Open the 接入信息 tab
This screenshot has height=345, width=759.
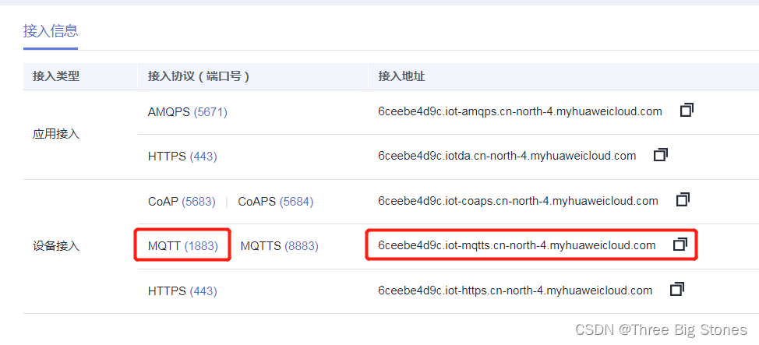51,31
